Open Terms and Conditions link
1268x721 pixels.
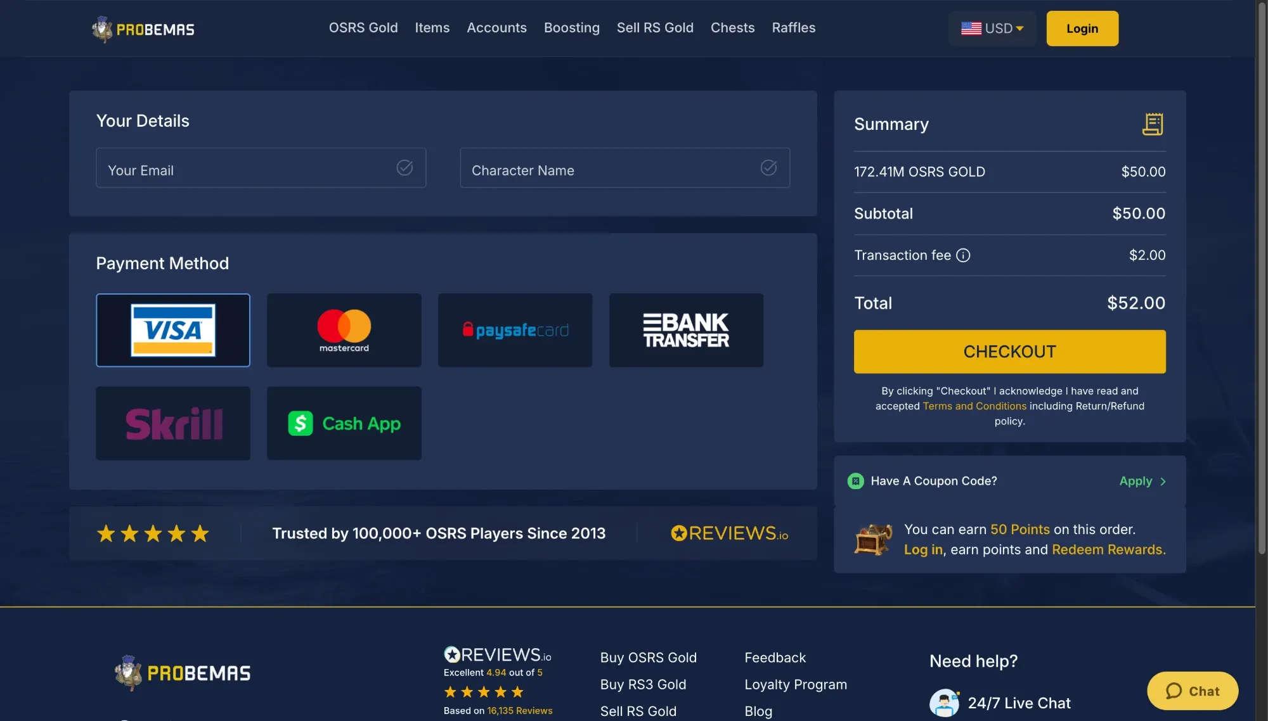coord(974,406)
